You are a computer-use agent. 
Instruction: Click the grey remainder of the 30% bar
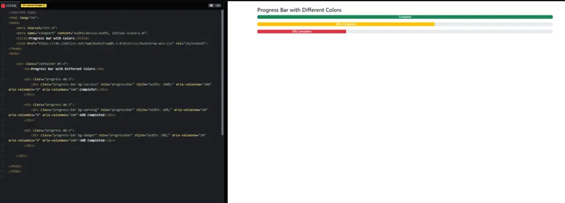449,31
